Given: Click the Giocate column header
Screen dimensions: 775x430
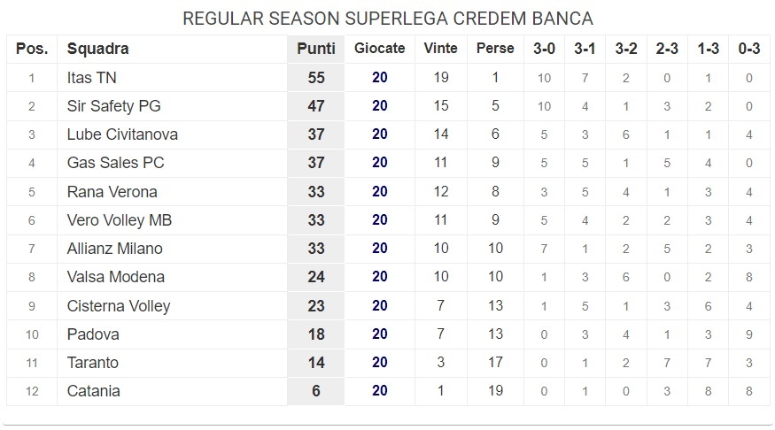Looking at the screenshot, I should [x=380, y=49].
